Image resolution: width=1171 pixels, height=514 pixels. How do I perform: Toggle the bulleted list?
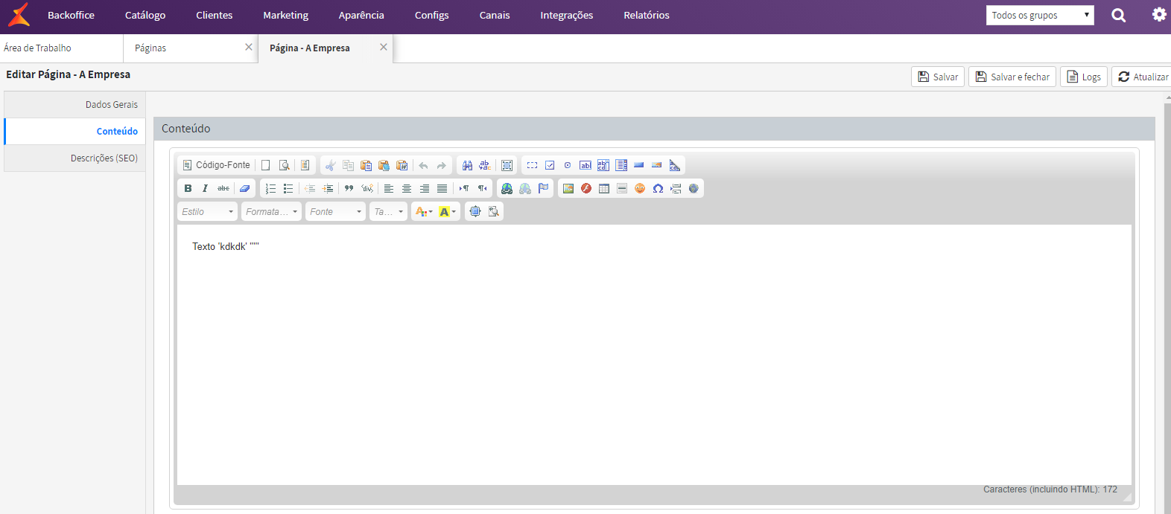[288, 188]
